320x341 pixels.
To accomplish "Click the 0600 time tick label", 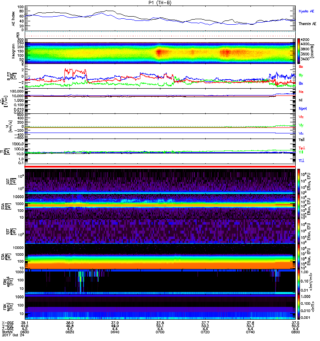I will pyautogui.click(x=25, y=332).
